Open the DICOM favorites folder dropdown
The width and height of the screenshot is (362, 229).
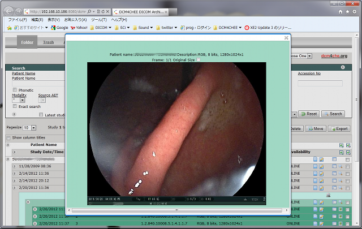click(x=101, y=28)
